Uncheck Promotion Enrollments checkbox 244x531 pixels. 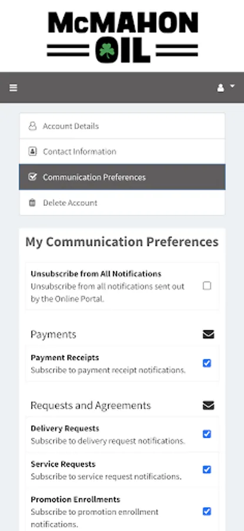pos(207,512)
